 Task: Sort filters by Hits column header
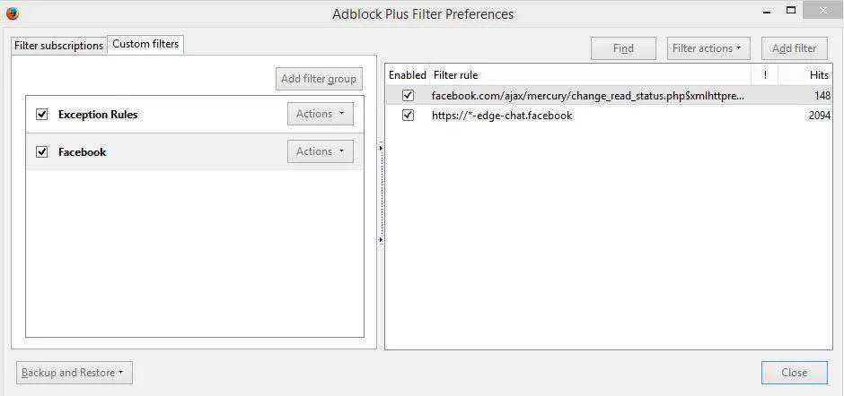click(805, 74)
